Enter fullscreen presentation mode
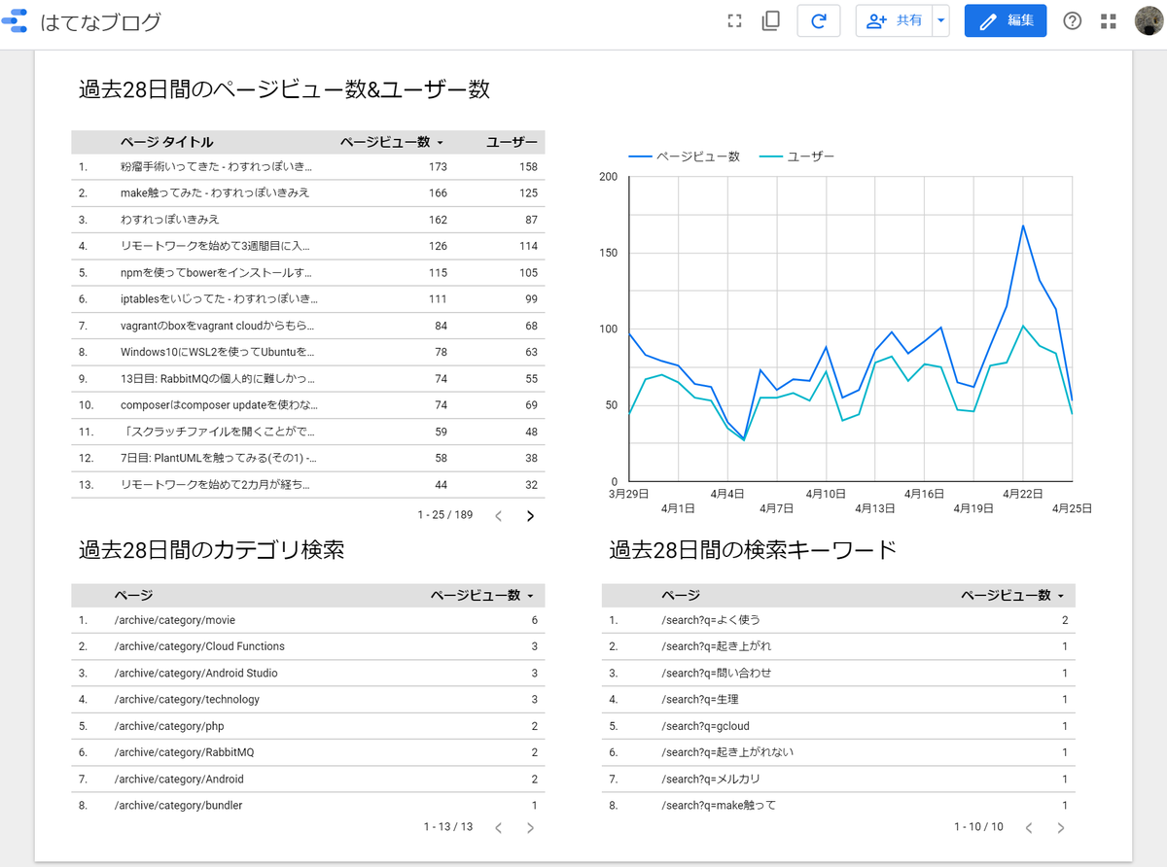 [735, 20]
